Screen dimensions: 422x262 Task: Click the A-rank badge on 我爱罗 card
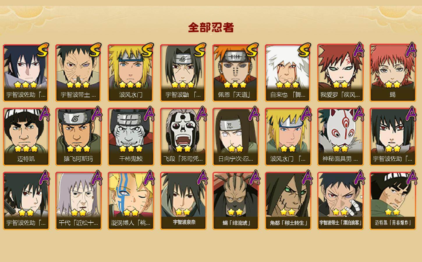pos(359,49)
